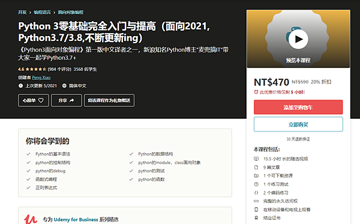
Task: Click the 20% 折扣 discount text
Action: (x=321, y=82)
